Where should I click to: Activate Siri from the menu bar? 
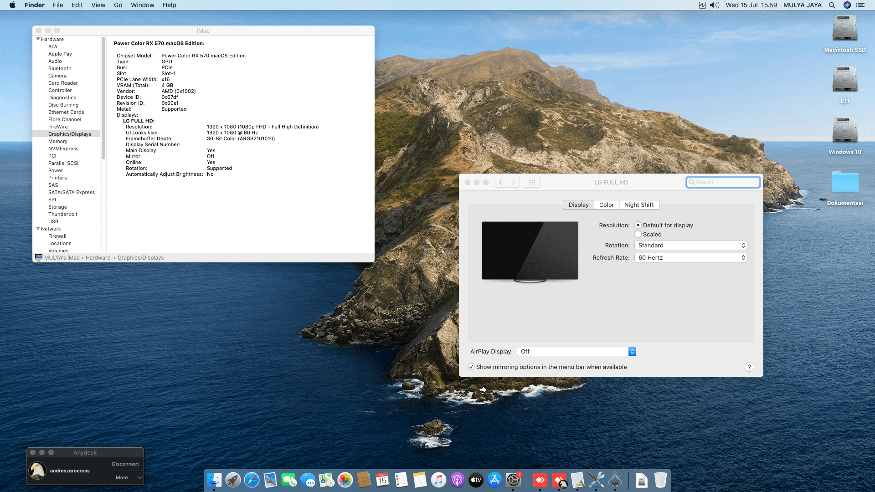point(847,5)
